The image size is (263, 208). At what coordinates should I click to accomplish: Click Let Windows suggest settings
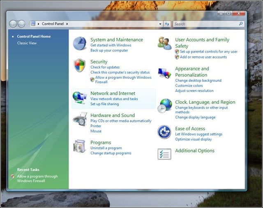pyautogui.click(x=199, y=134)
